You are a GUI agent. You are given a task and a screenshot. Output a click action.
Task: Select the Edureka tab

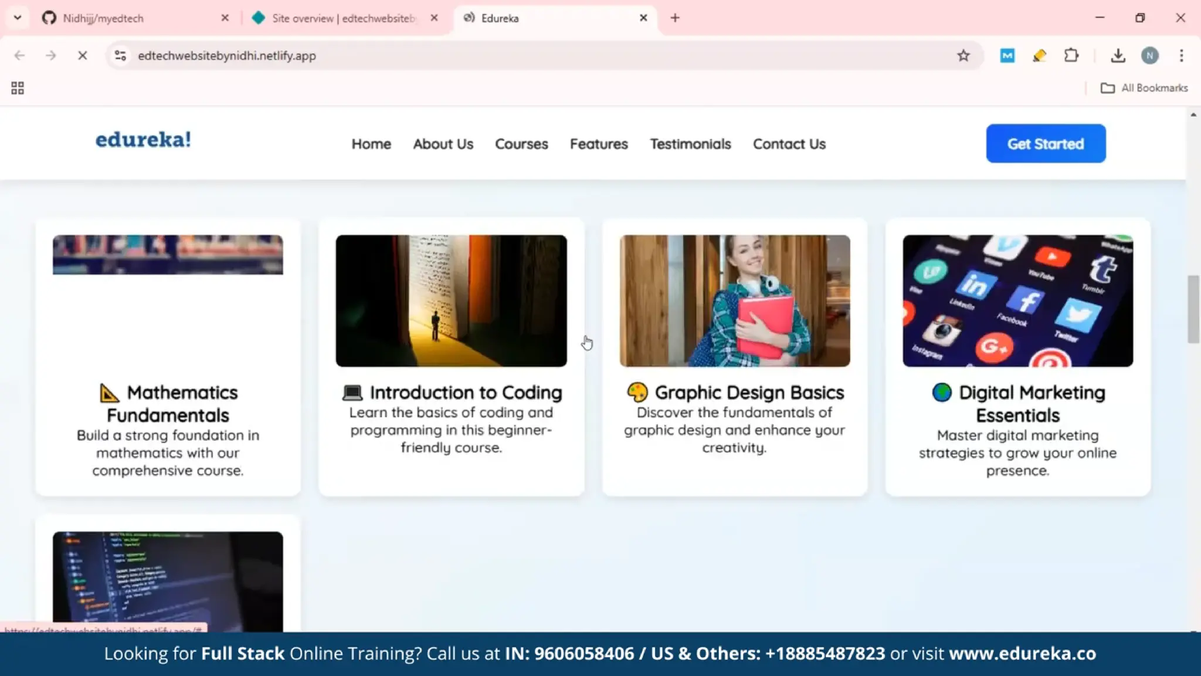point(554,18)
